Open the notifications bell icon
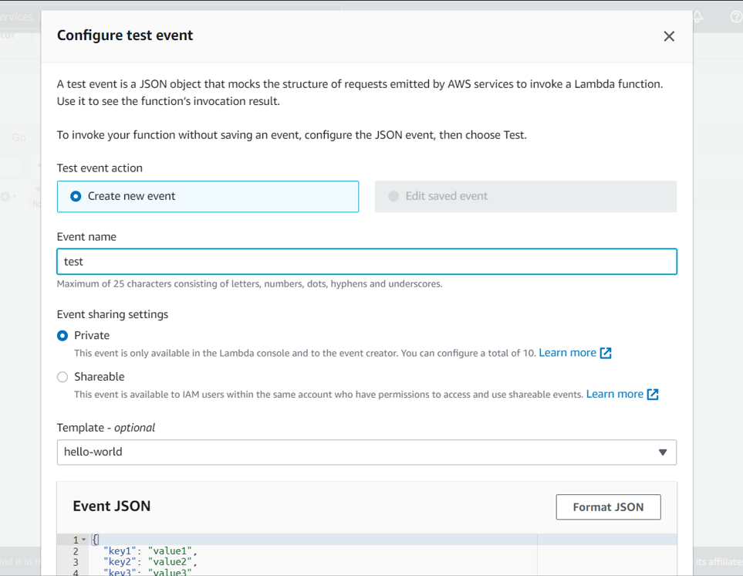Screen dimensions: 743x576 (x=697, y=16)
